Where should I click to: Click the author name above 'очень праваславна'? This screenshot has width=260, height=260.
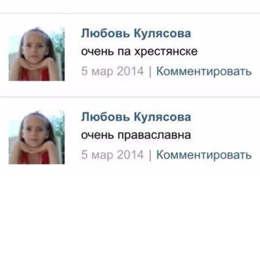point(136,117)
